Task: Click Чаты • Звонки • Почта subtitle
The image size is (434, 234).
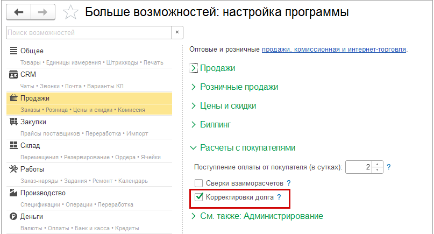Action: point(72,86)
